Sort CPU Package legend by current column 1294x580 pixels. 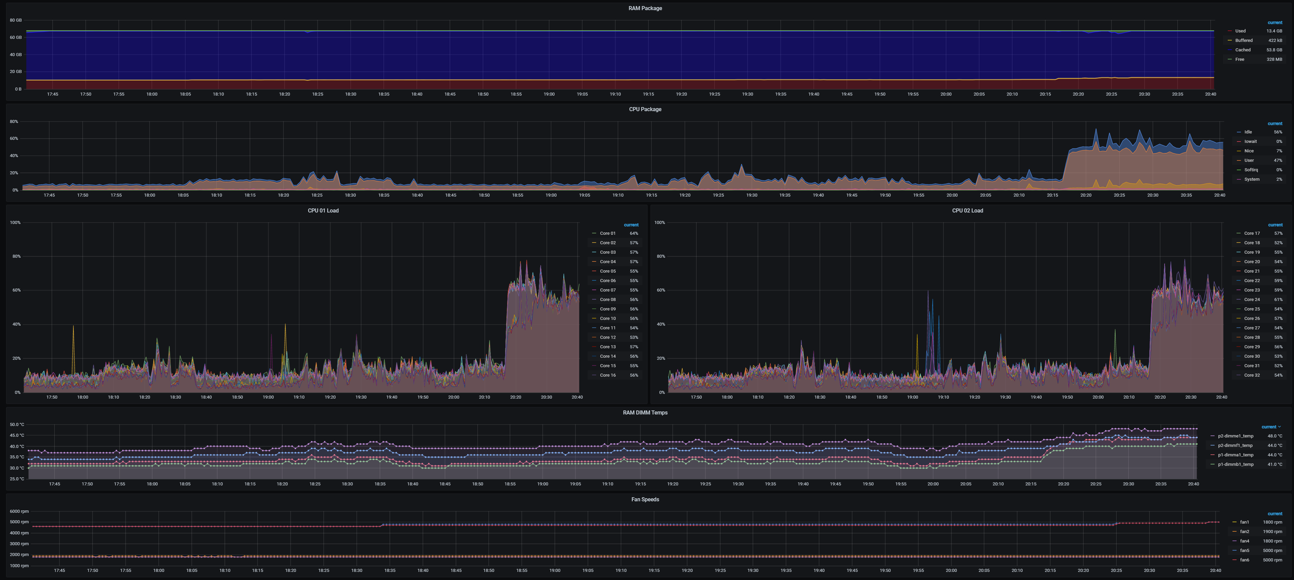pyautogui.click(x=1274, y=124)
